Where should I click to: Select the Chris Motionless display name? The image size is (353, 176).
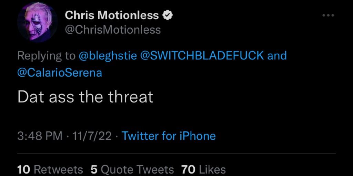[112, 15]
